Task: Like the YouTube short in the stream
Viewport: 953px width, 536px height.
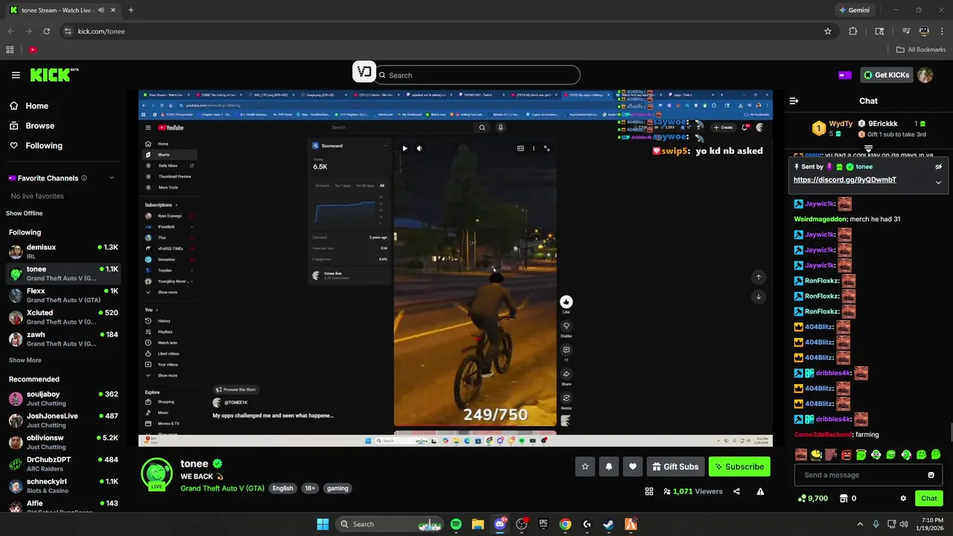Action: pyautogui.click(x=567, y=301)
